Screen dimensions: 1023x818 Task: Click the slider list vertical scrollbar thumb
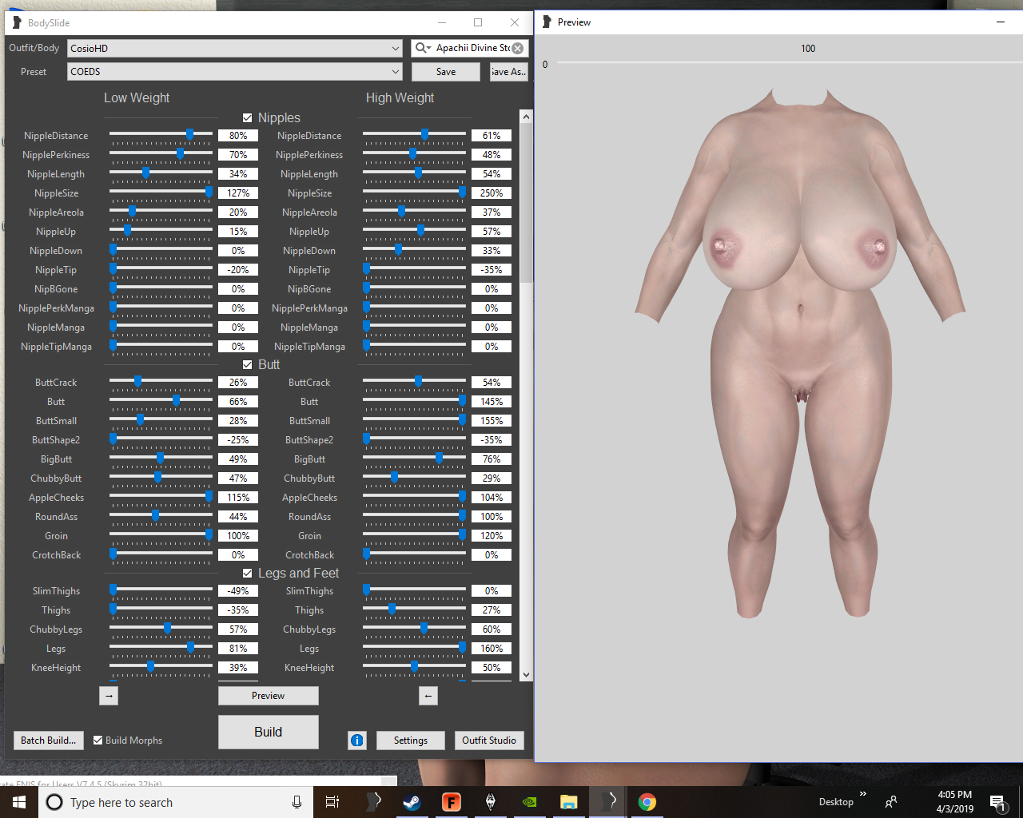(526, 204)
